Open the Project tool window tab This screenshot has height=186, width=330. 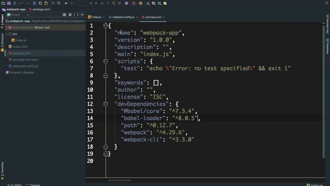(x=2, y=21)
